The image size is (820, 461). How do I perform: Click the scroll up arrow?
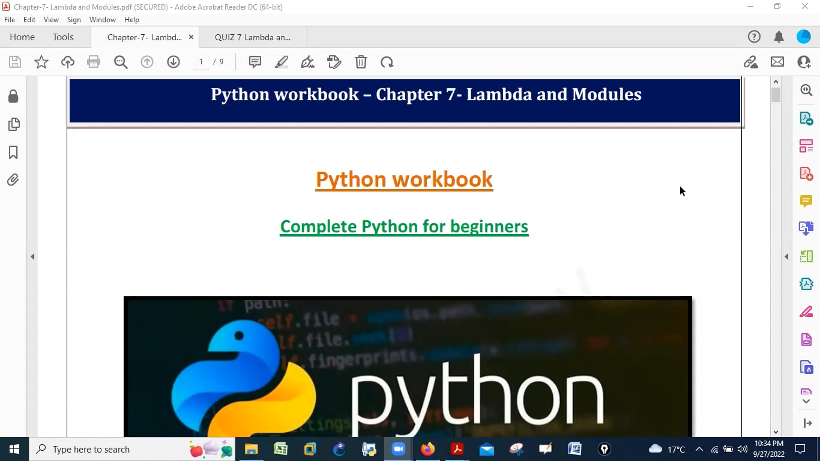pyautogui.click(x=776, y=82)
